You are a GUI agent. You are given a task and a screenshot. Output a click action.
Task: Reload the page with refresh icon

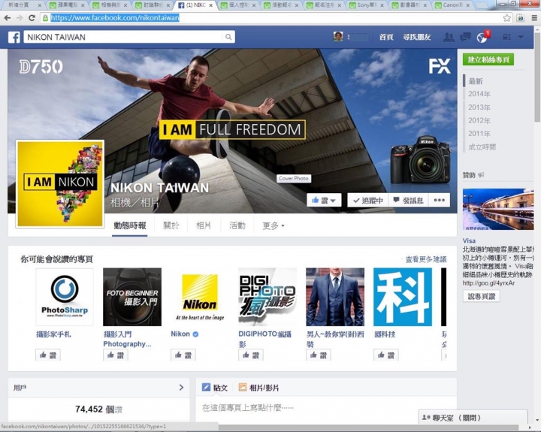[x=32, y=18]
